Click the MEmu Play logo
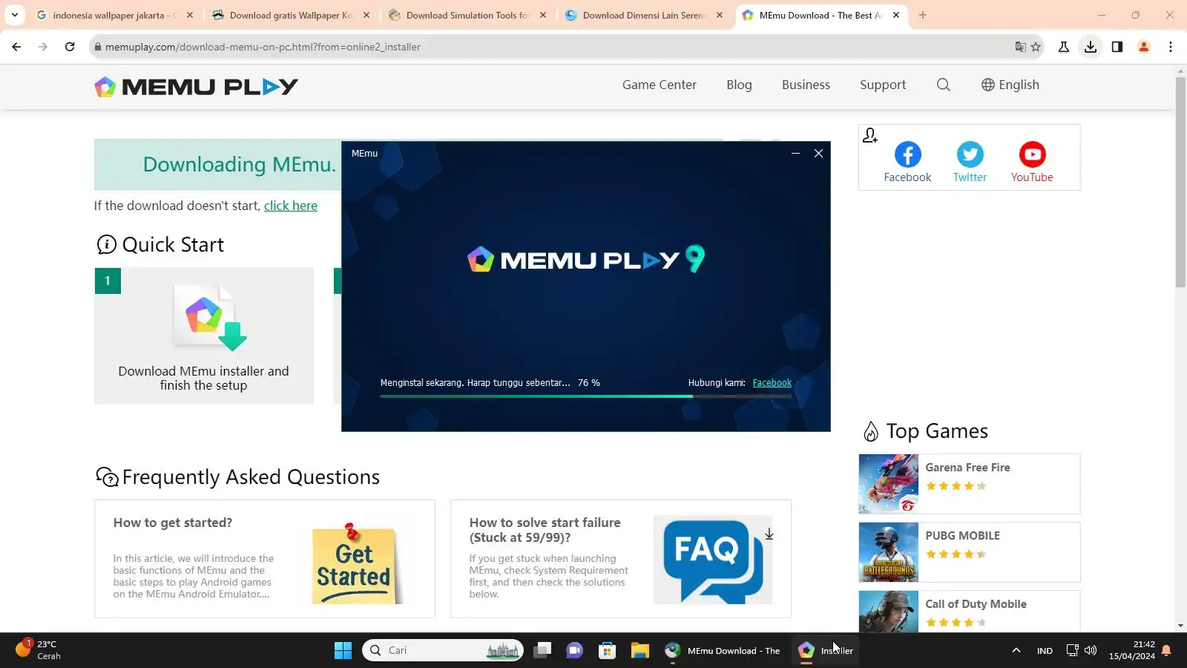Screen dimensions: 1187x668 (x=197, y=87)
